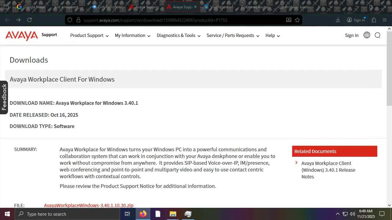Click the Downloads page heading
392x220 pixels.
point(29,60)
